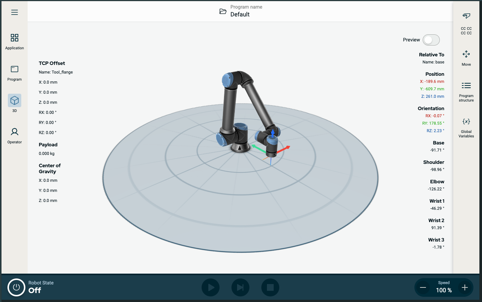Increase speed with the plus button
This screenshot has width=482, height=302.
pyautogui.click(x=464, y=287)
